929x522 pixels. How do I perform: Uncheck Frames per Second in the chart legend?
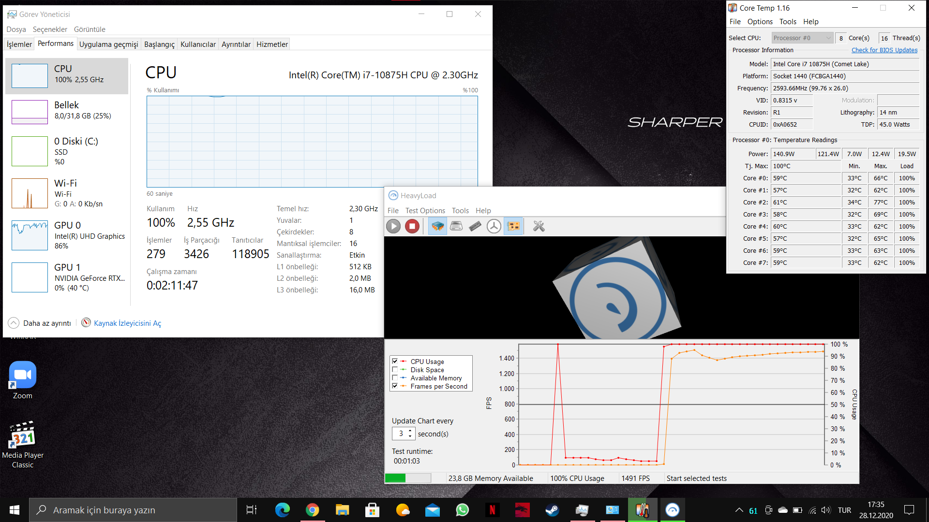pos(395,386)
